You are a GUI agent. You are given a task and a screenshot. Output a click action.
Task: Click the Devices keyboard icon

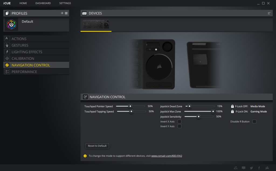pyautogui.click(x=84, y=13)
